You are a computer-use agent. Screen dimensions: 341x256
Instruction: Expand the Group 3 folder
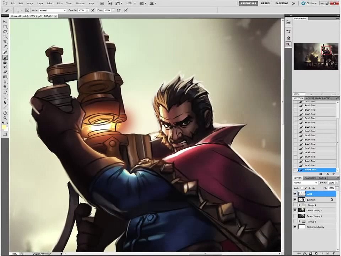tap(299, 222)
